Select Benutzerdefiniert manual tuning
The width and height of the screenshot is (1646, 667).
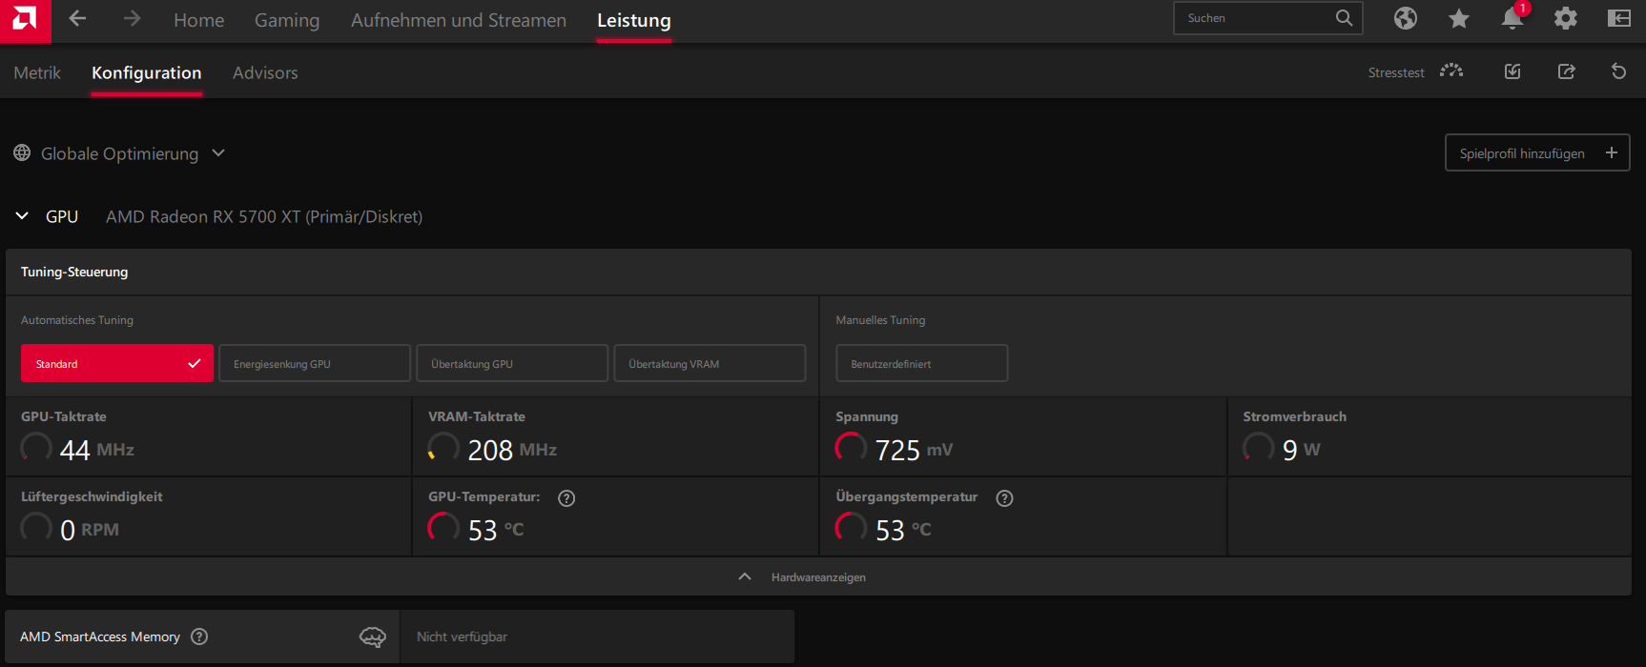(922, 363)
